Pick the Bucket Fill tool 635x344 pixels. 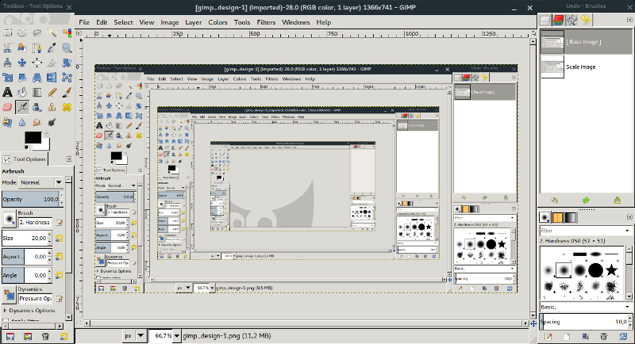[x=22, y=92]
